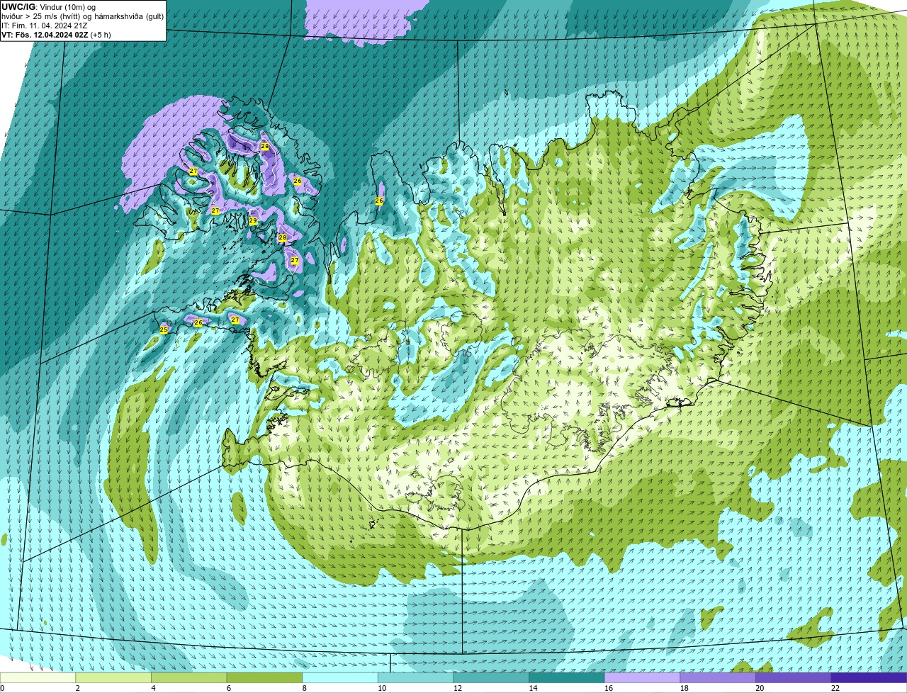
Task: Click the 4–6 m/s light green legend swatch
Action: 189,677
